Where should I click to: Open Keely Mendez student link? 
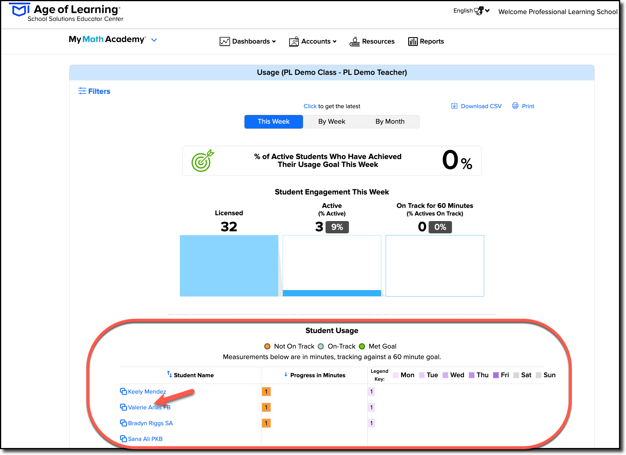[147, 392]
